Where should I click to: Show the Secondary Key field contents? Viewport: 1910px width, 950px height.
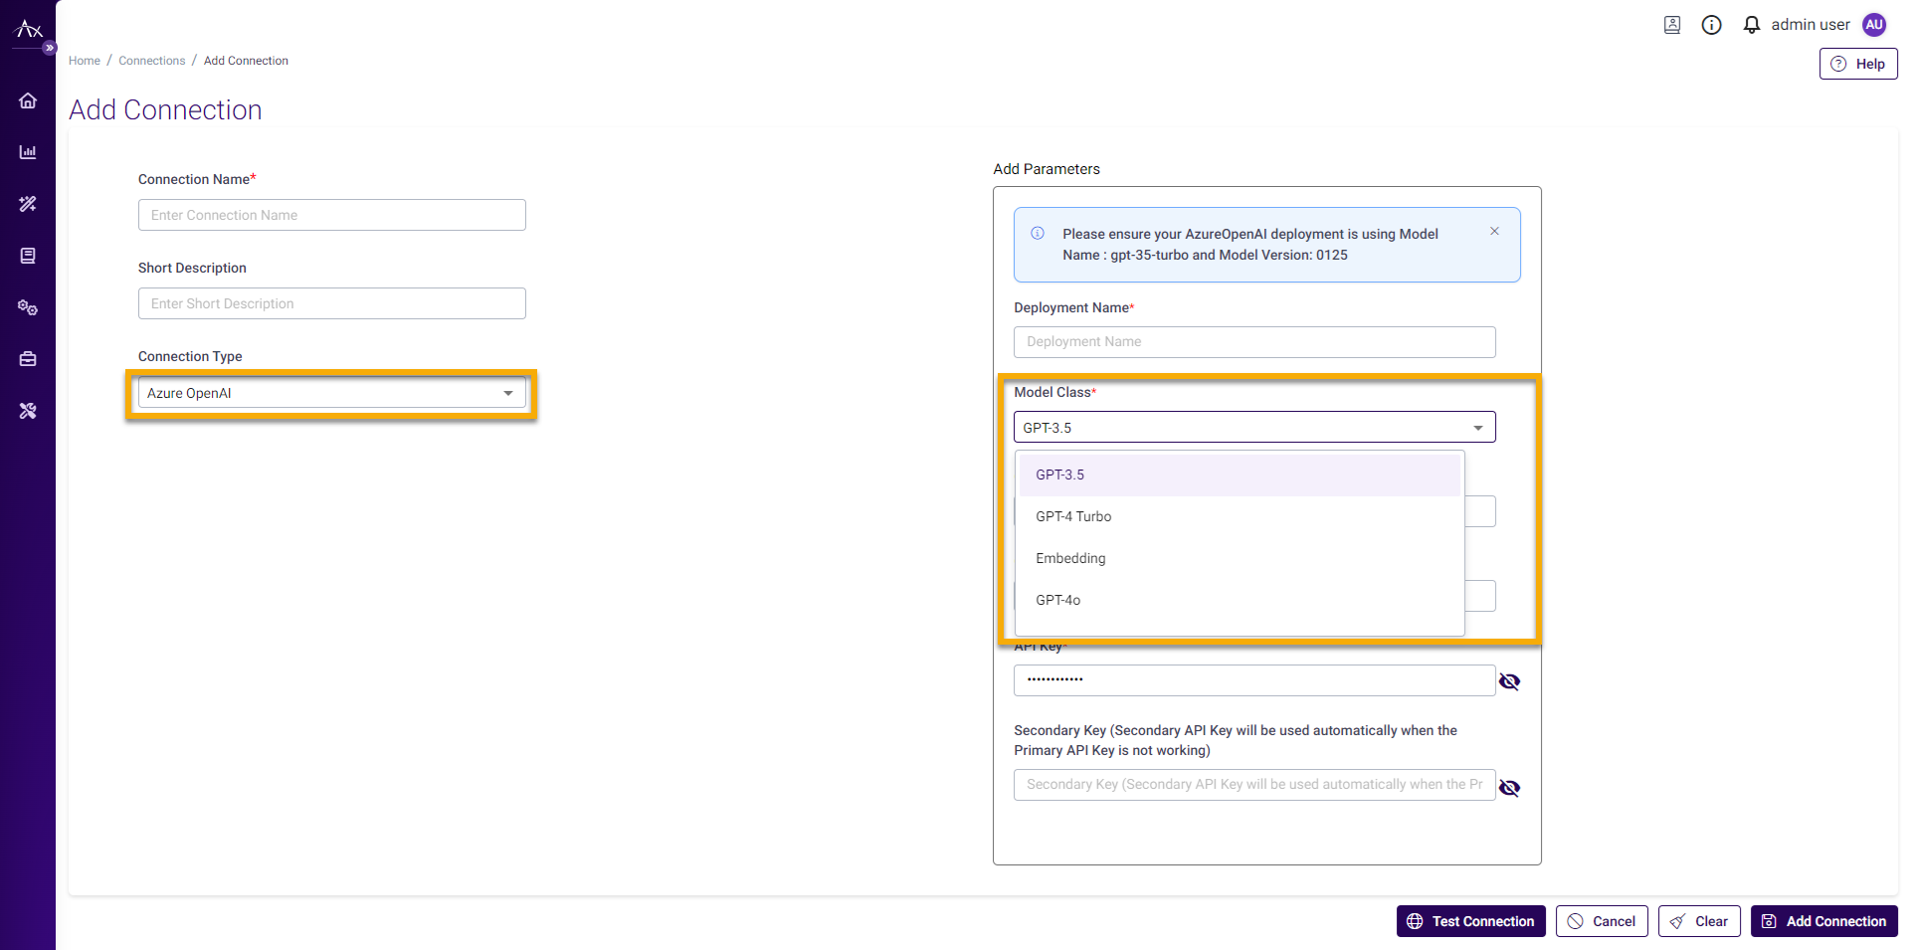click(1509, 787)
